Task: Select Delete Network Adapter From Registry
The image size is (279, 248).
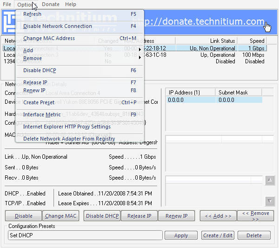Action: (x=80, y=139)
